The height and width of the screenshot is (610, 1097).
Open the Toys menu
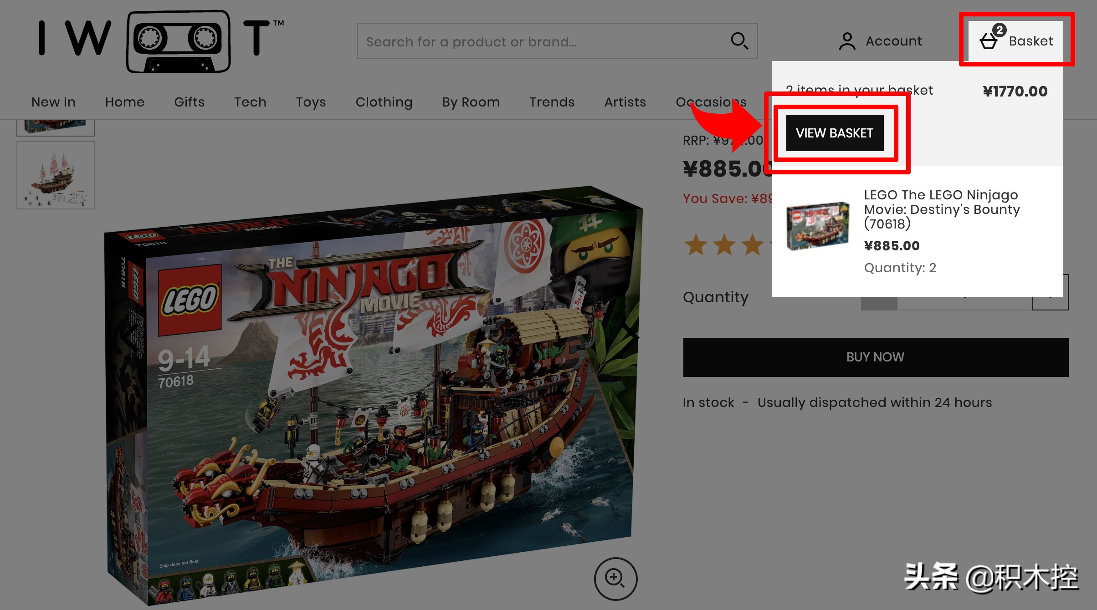311,102
